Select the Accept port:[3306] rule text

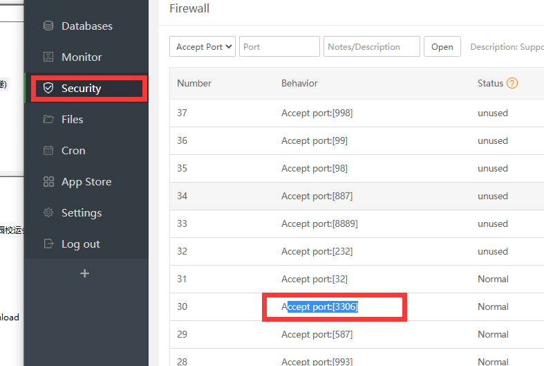click(319, 306)
